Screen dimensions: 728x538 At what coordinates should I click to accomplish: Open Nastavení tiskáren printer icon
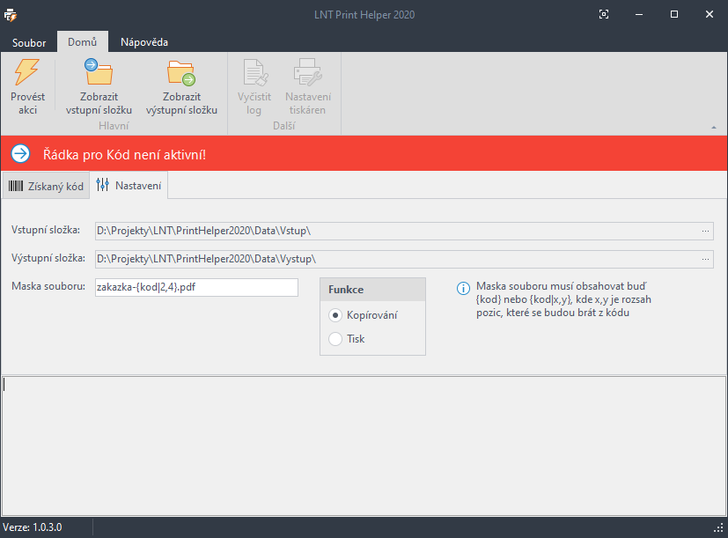[x=305, y=73]
